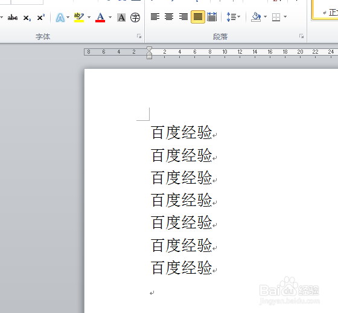
Task: Open font color dropdown arrow
Action: tap(110, 18)
